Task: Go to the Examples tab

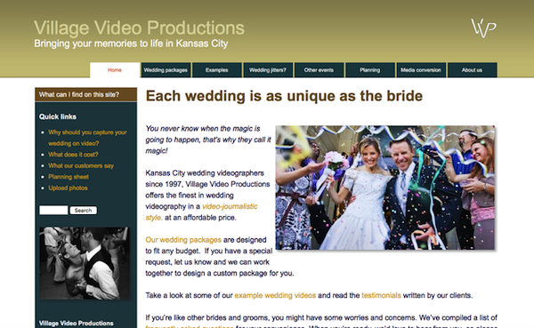Action: (x=216, y=70)
